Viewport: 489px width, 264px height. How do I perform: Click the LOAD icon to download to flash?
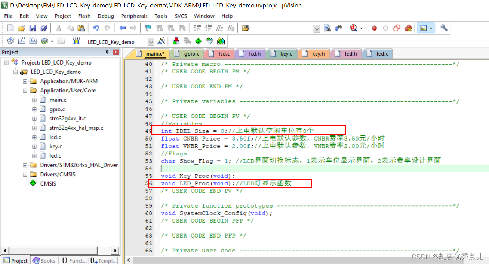(76, 41)
